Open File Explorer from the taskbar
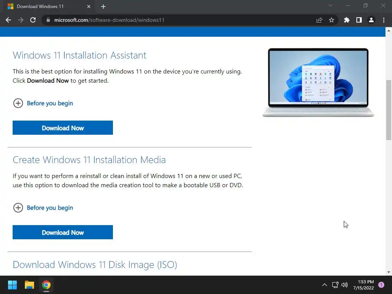Screen dimensions: 392x294 tap(29, 285)
